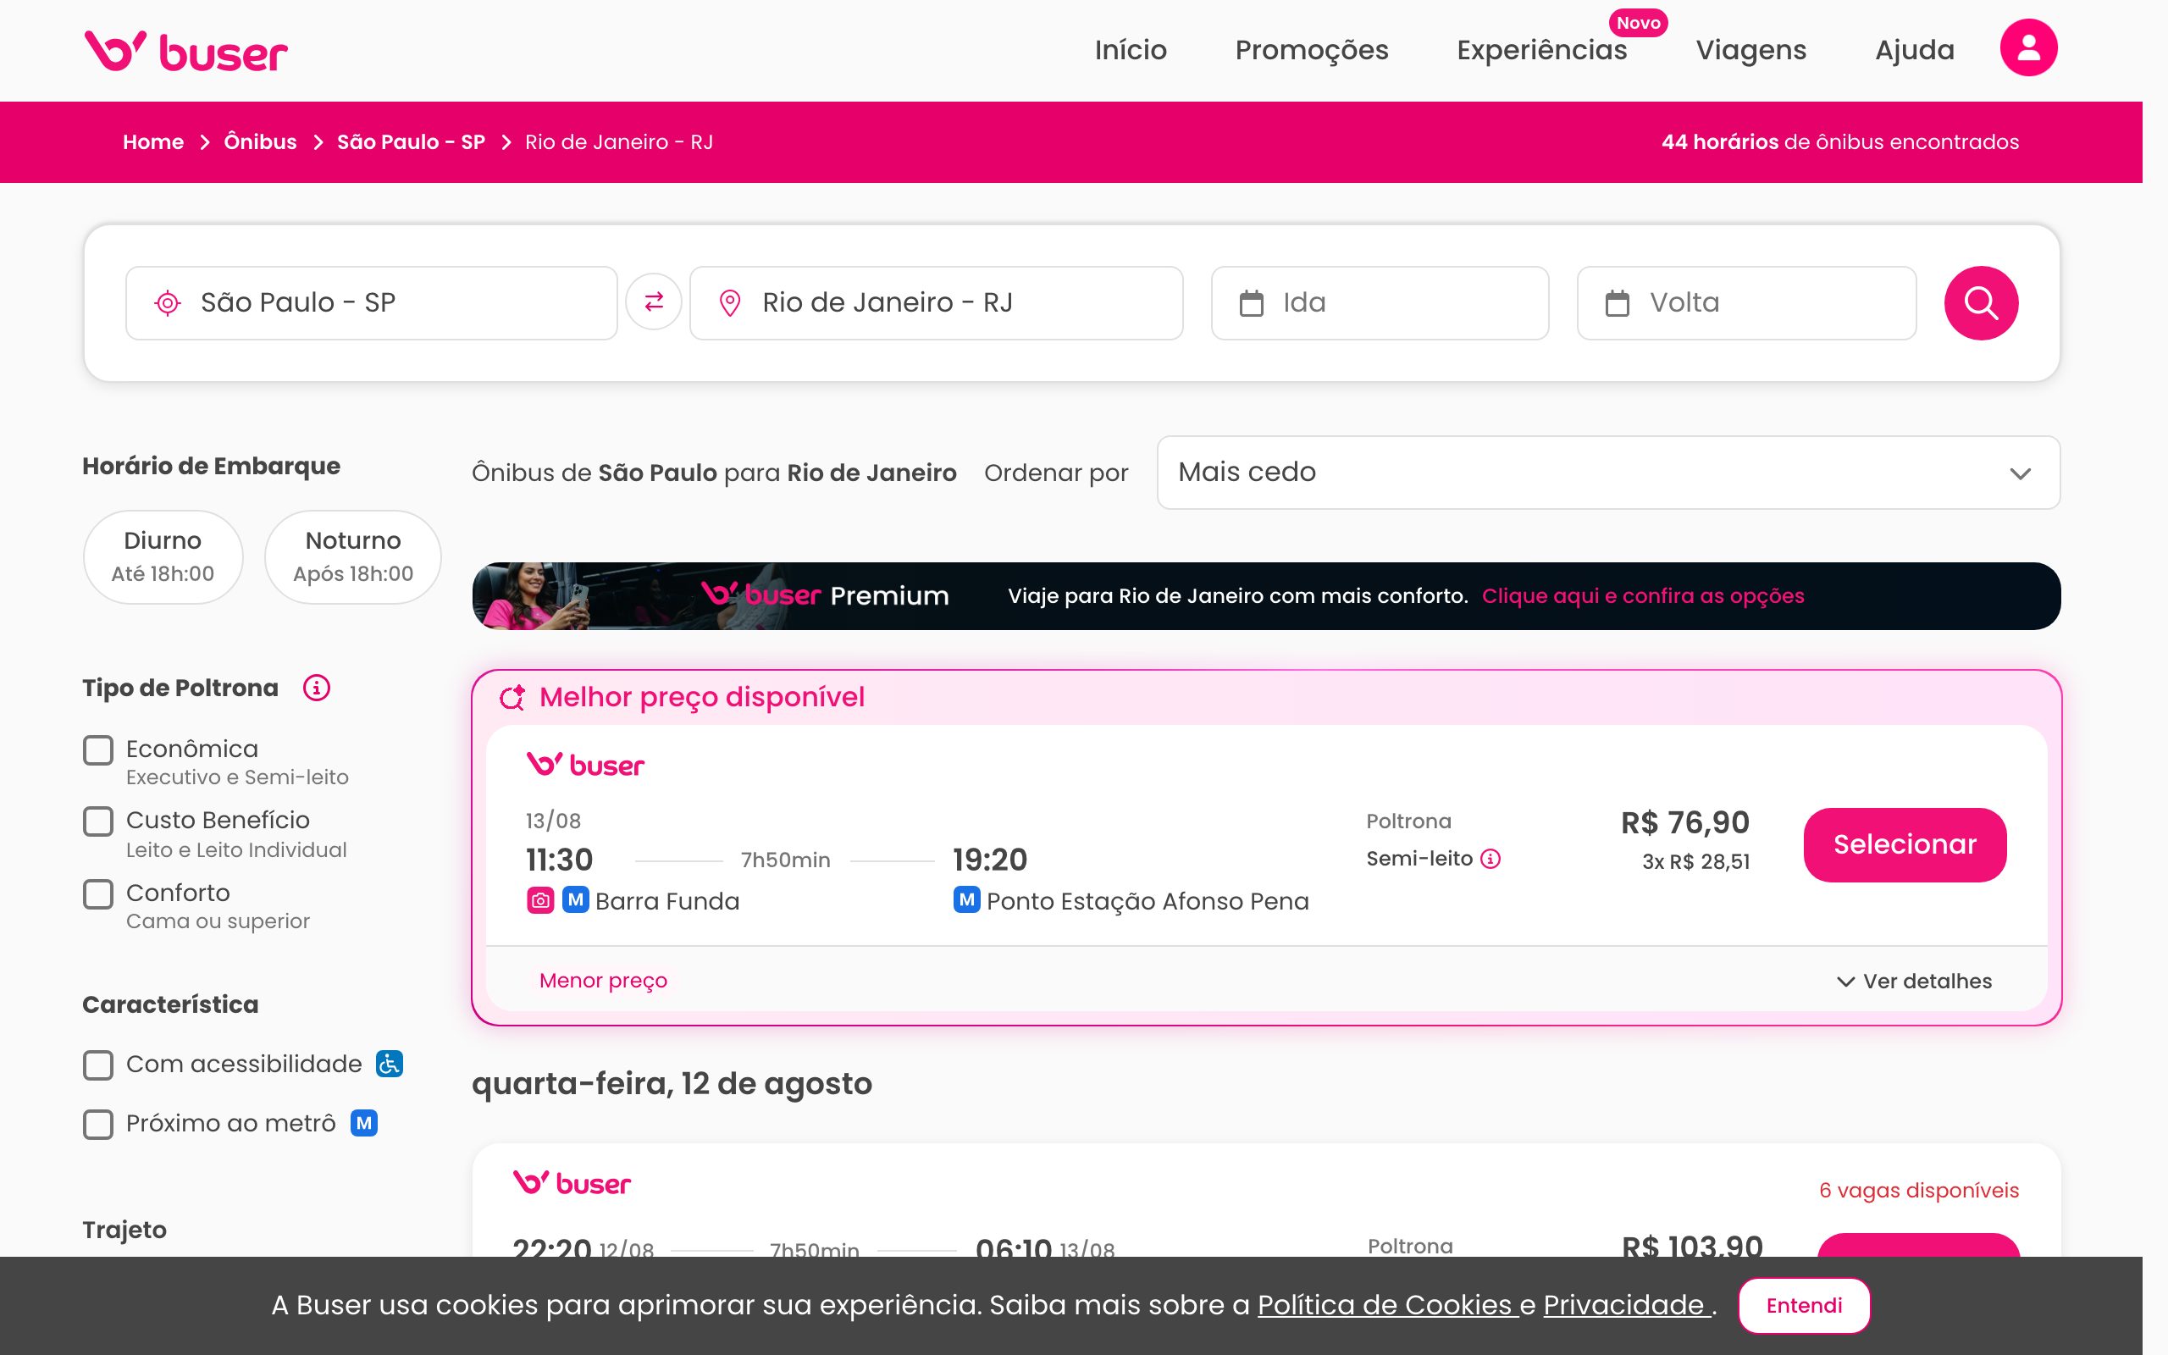Click Selecionar for the R$ 76,90 trip
2168x1355 pixels.
[1905, 844]
